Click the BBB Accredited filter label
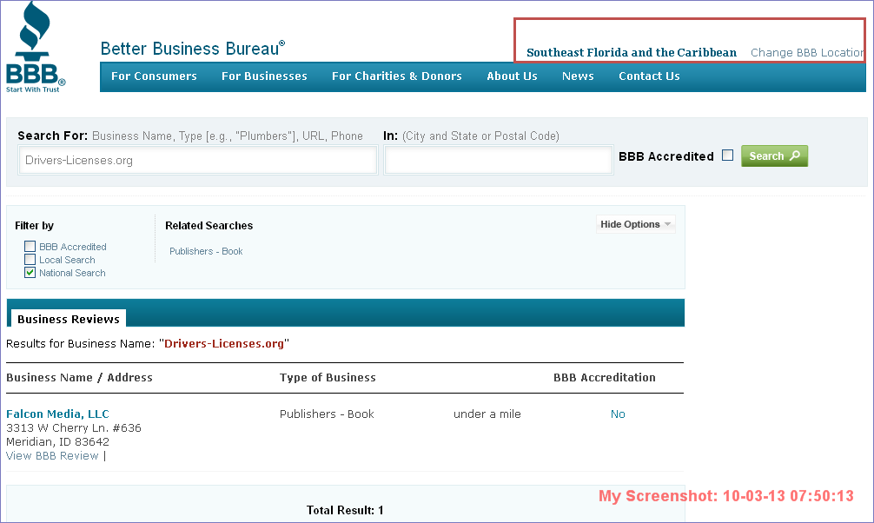874x523 pixels. click(x=73, y=247)
